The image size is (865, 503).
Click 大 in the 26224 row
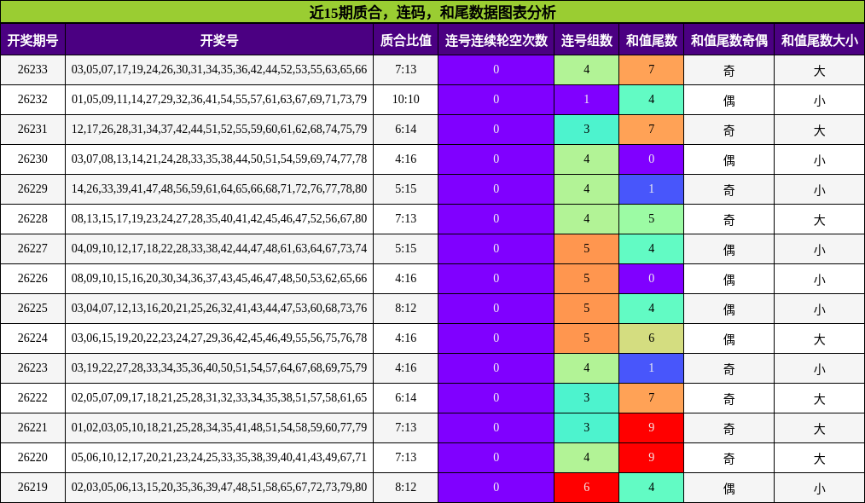pos(819,338)
